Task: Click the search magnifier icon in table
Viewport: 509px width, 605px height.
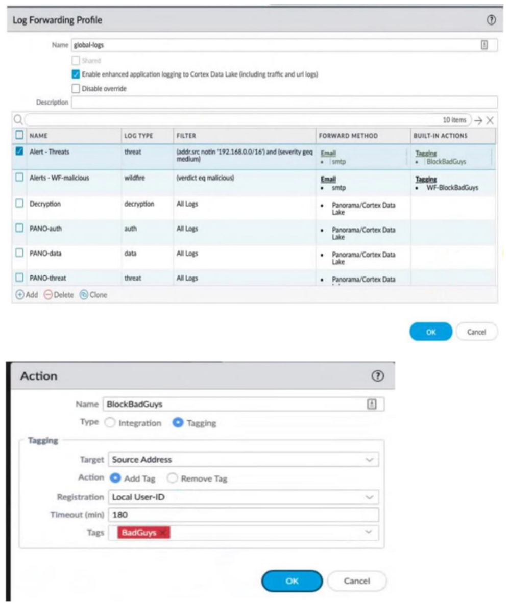Action: (x=17, y=120)
